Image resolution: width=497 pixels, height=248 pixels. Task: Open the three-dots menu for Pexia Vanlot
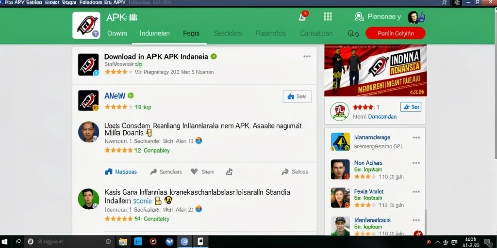[x=416, y=192]
